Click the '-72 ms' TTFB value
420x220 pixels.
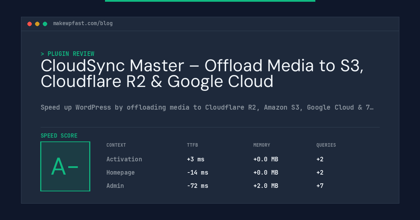tap(197, 186)
